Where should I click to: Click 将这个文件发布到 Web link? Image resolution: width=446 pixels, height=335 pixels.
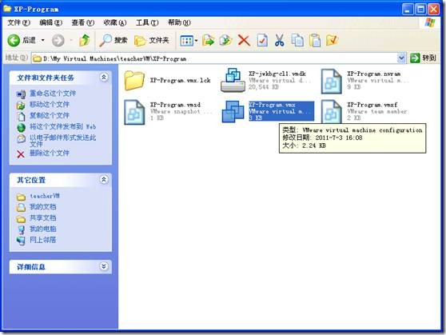[63, 126]
